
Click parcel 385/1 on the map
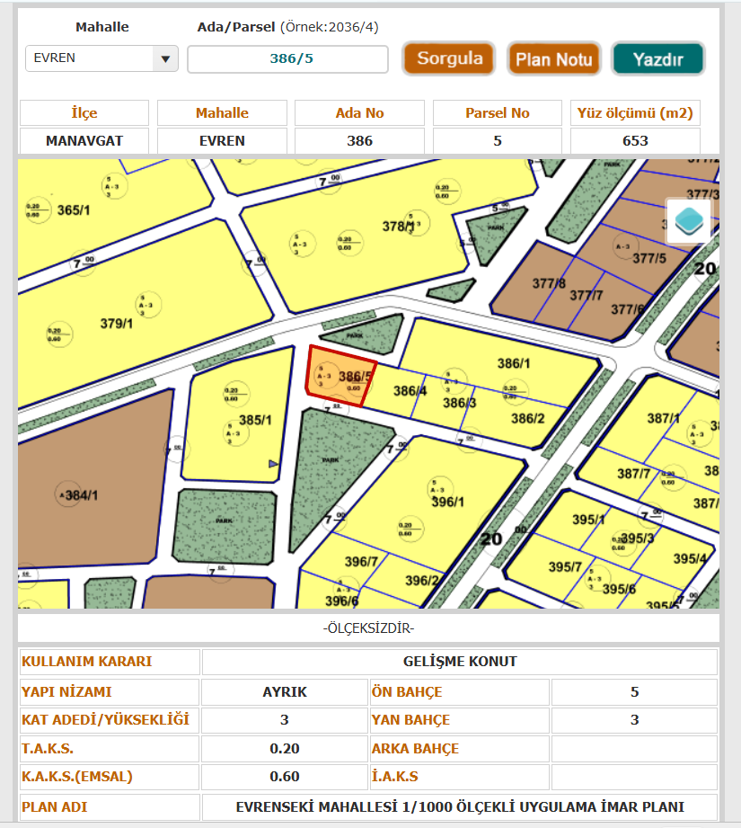(255, 419)
